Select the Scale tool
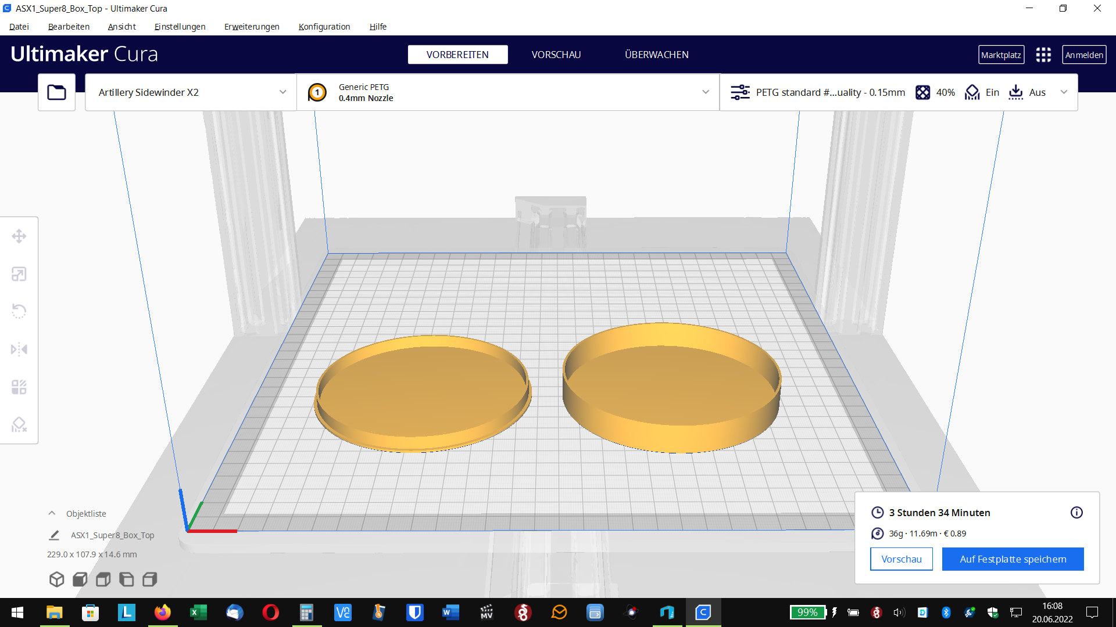This screenshot has width=1116, height=627. coord(19,274)
